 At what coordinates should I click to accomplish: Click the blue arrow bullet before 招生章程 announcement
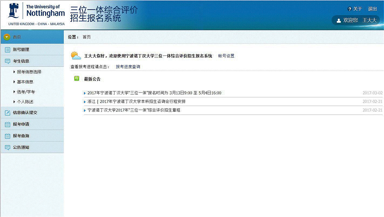coord(85,111)
